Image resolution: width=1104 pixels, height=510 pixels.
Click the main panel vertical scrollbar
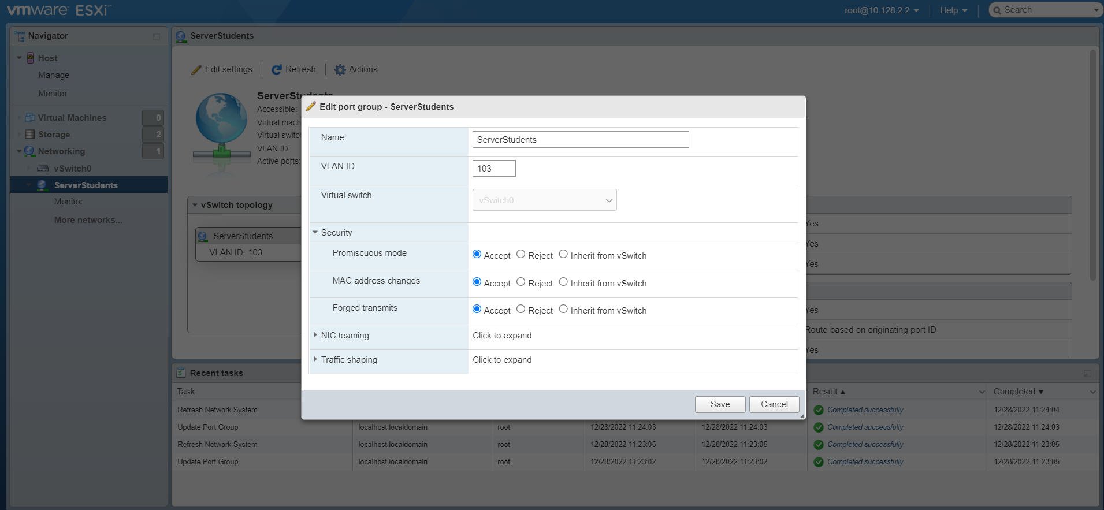pyautogui.click(x=1093, y=165)
